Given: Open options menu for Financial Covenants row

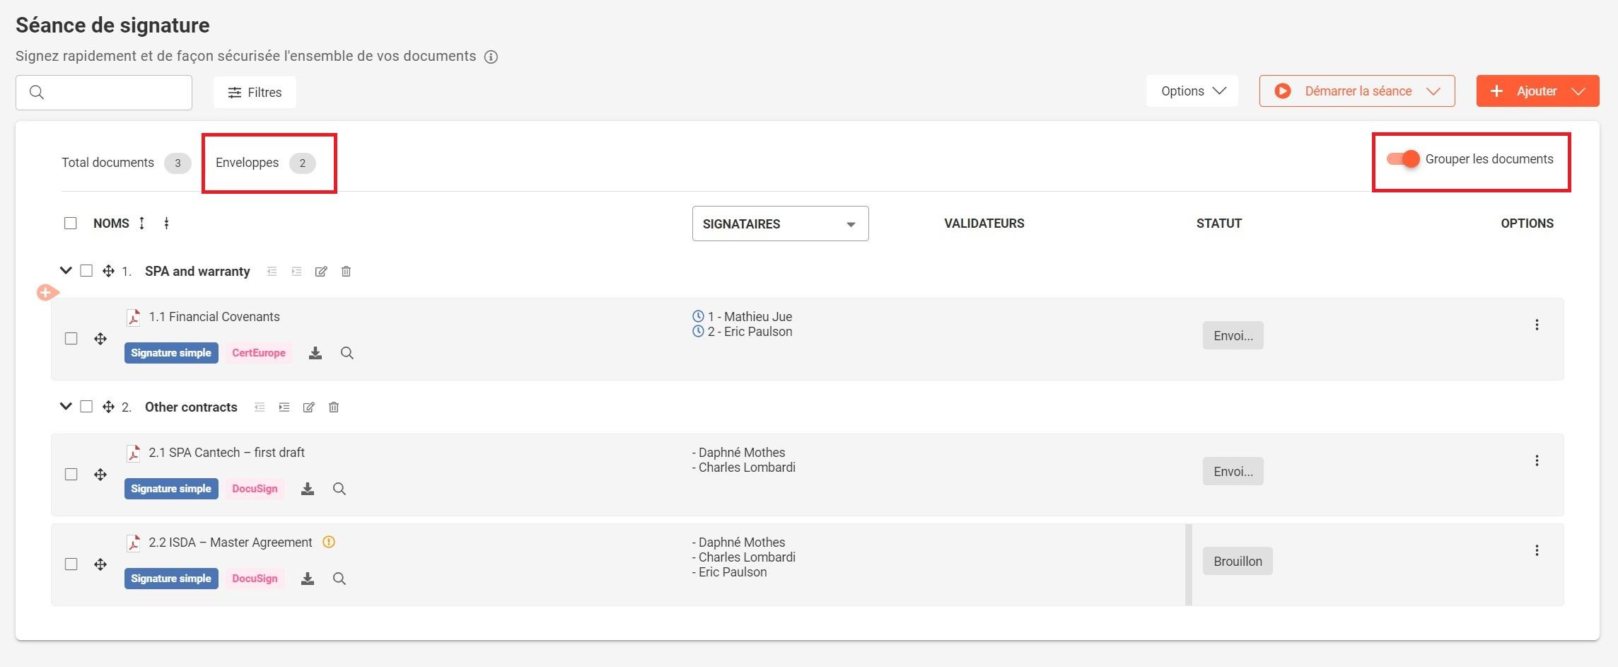Looking at the screenshot, I should click(x=1537, y=325).
